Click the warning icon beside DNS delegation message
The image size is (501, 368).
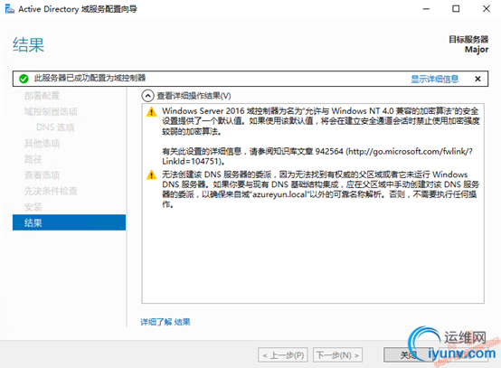click(151, 175)
